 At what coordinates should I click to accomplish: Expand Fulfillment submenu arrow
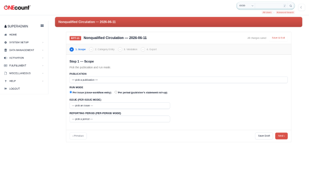click(43, 65)
